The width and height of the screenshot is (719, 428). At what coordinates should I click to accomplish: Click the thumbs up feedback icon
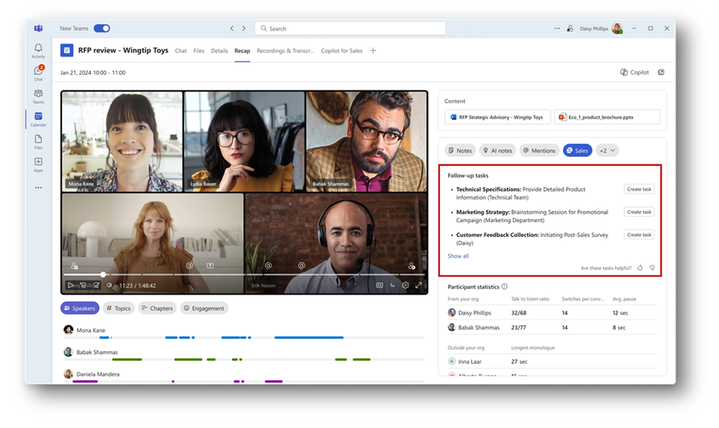click(x=640, y=268)
